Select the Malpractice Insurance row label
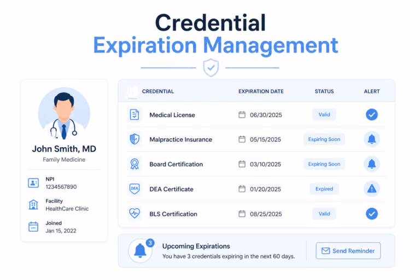 pyautogui.click(x=181, y=139)
